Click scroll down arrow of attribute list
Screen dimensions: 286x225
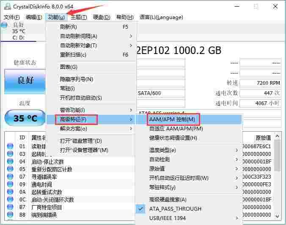277,216
